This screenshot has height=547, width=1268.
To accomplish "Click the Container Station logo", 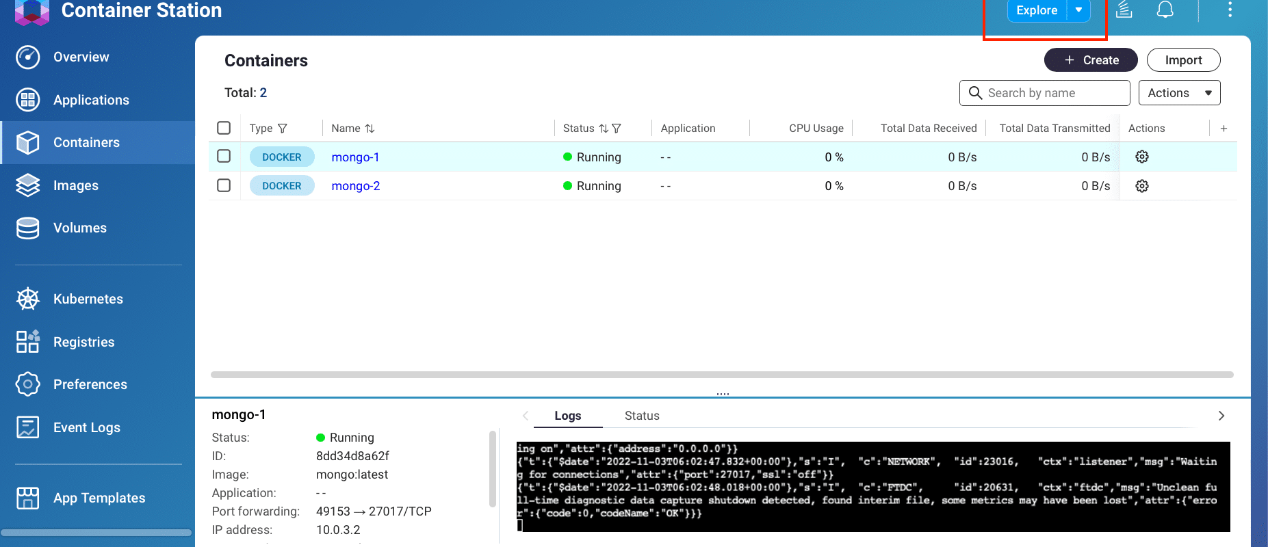I will tap(31, 11).
